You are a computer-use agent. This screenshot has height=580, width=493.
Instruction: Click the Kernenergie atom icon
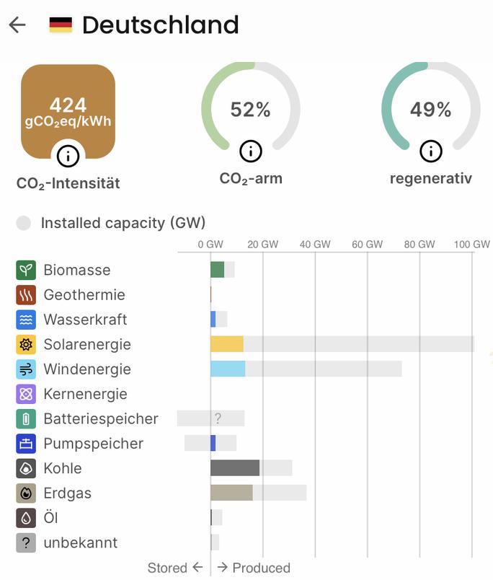pos(26,394)
